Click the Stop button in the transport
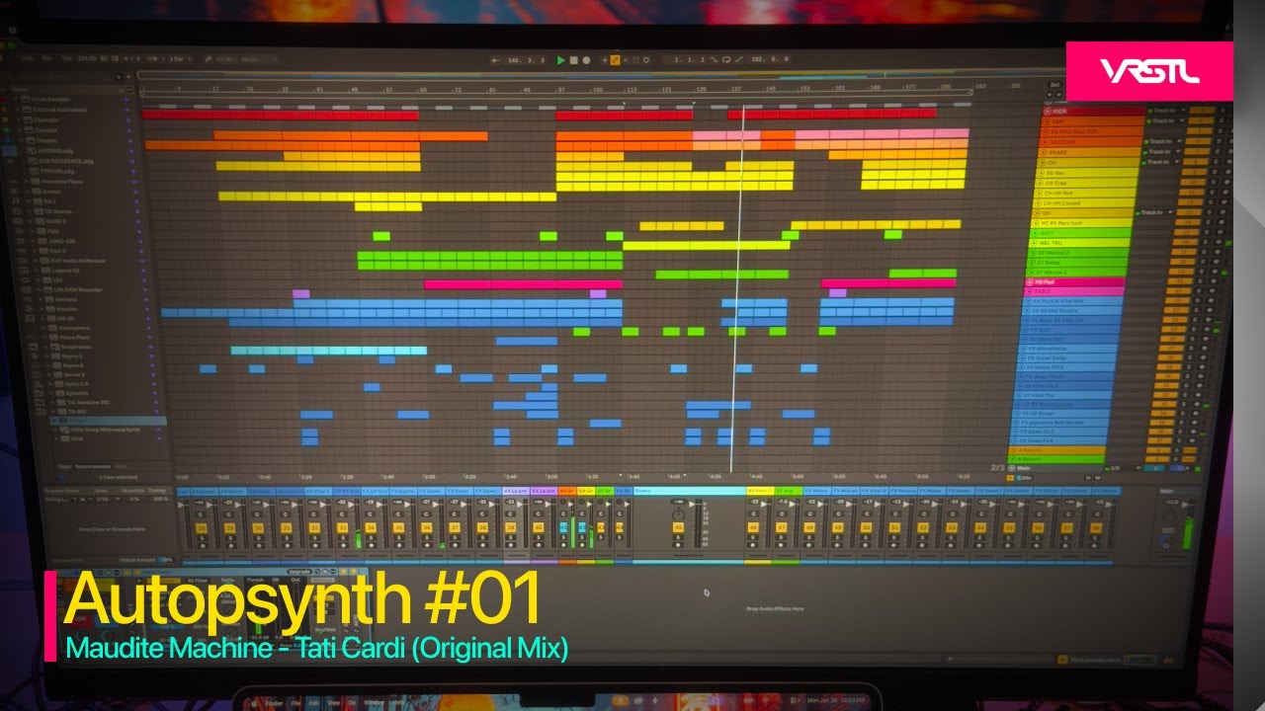 click(x=574, y=60)
